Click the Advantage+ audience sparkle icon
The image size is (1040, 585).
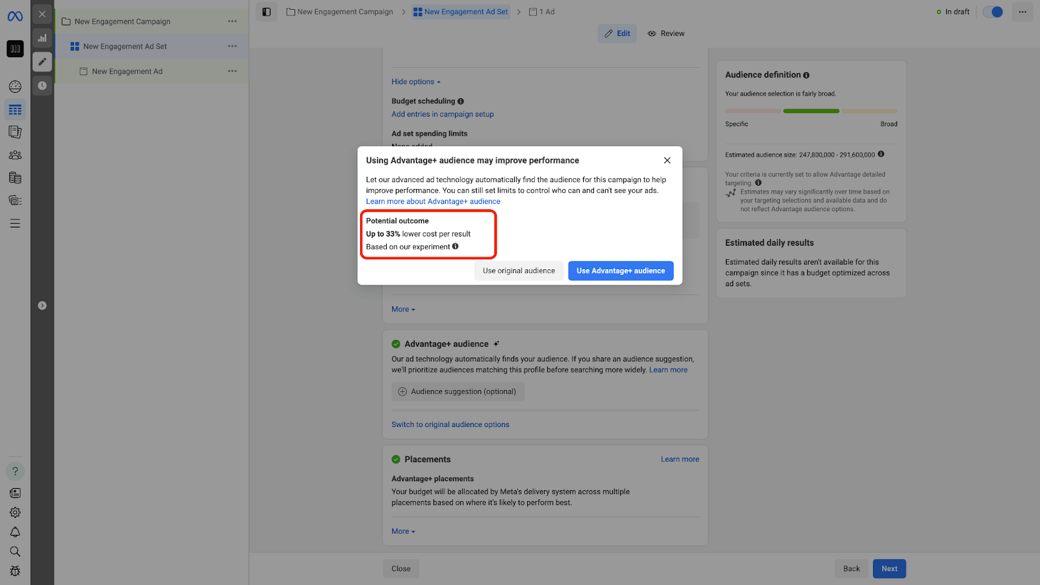[496, 344]
